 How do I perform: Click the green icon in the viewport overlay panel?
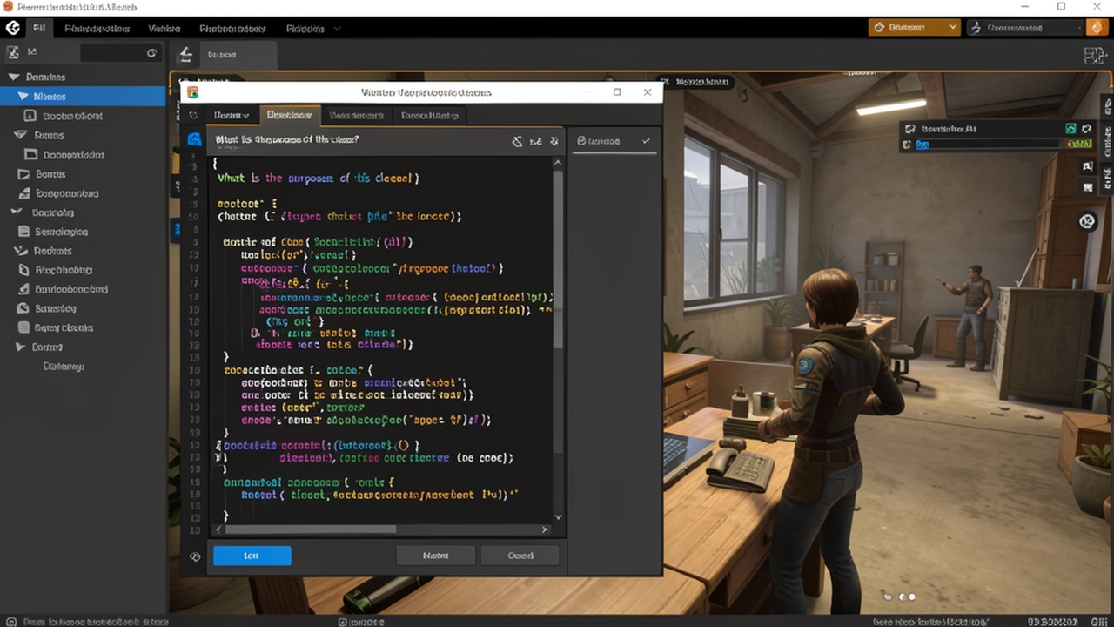click(x=1071, y=129)
